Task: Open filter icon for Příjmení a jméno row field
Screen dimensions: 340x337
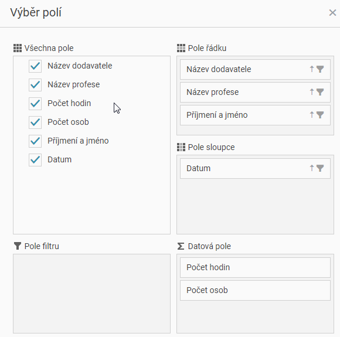Action: (x=320, y=115)
